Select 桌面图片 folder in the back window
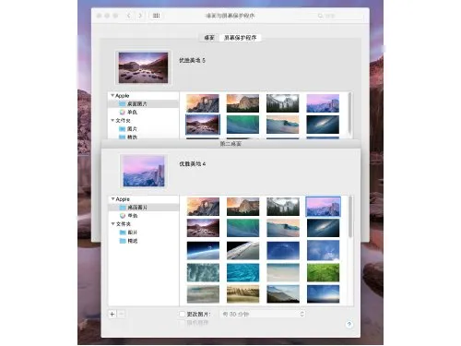 pos(143,104)
